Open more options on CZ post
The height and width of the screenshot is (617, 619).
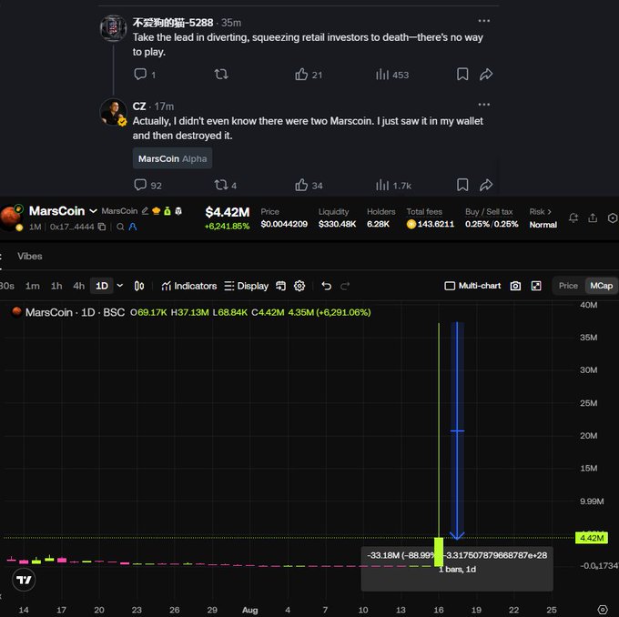click(x=484, y=105)
